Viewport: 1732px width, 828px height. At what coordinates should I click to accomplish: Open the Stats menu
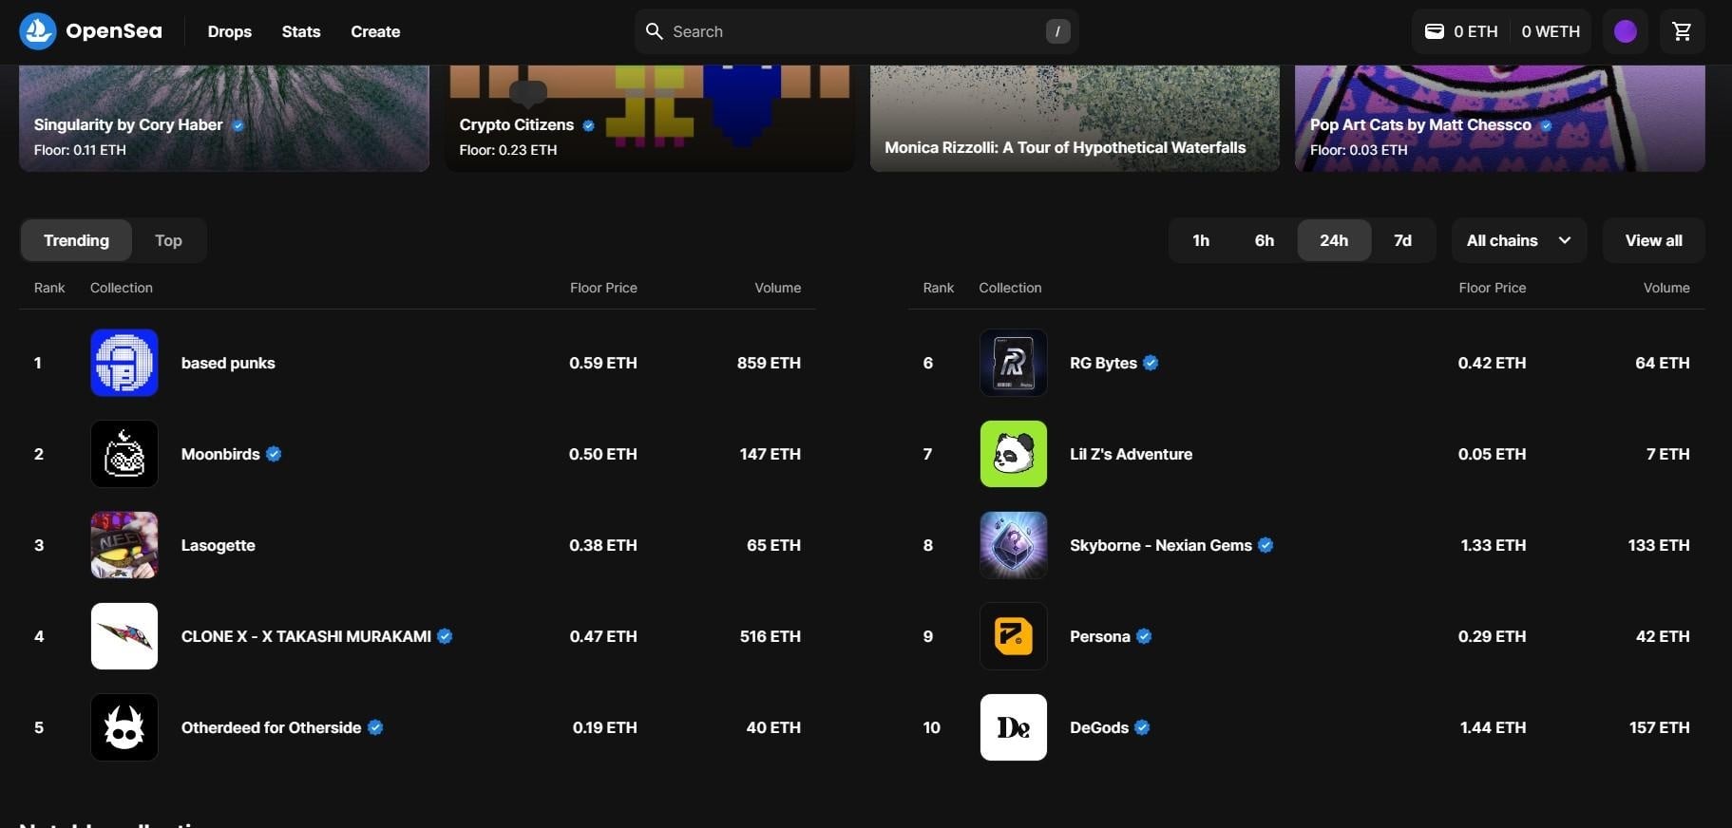pos(301,31)
